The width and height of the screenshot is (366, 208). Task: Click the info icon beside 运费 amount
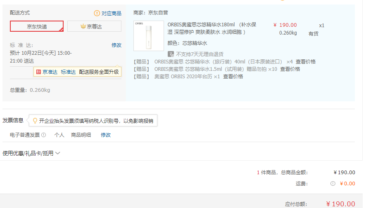tap(333, 184)
